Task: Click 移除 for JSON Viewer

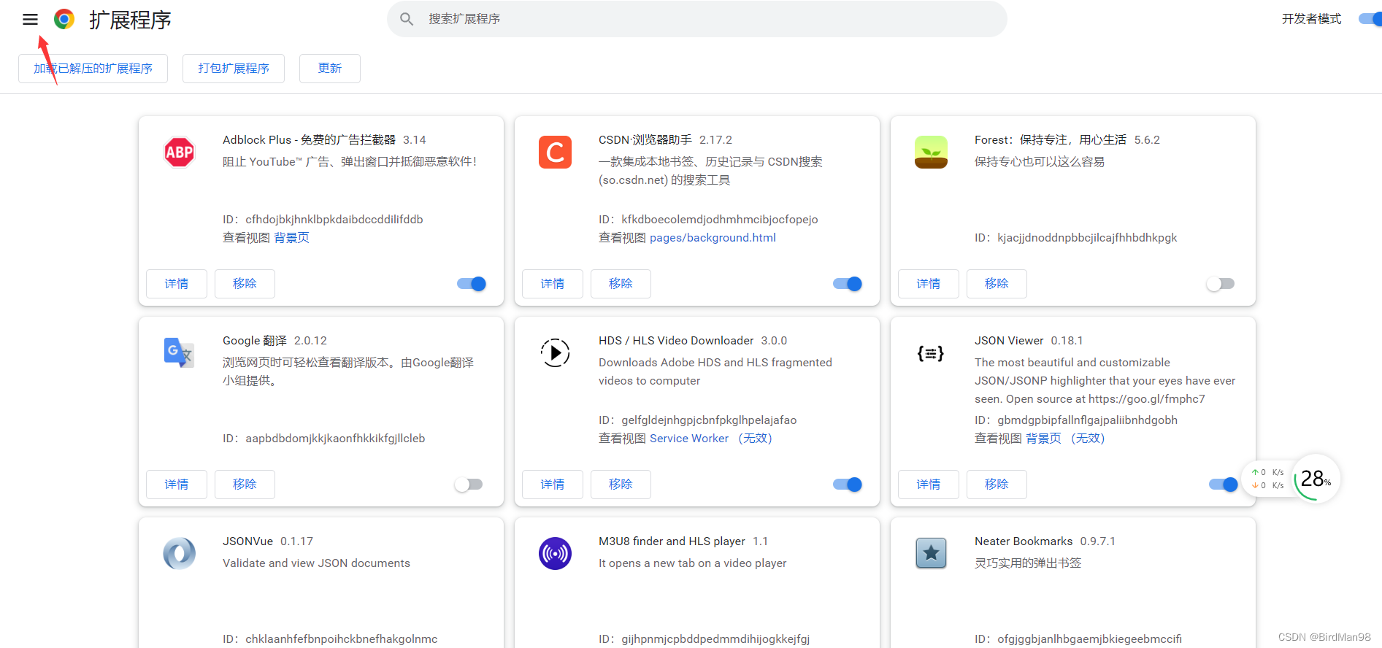Action: tap(997, 485)
